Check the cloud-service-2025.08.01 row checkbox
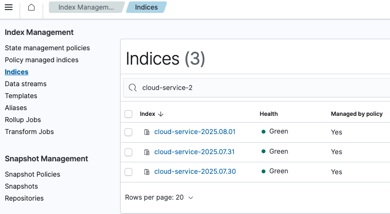390x214 pixels. 128,132
